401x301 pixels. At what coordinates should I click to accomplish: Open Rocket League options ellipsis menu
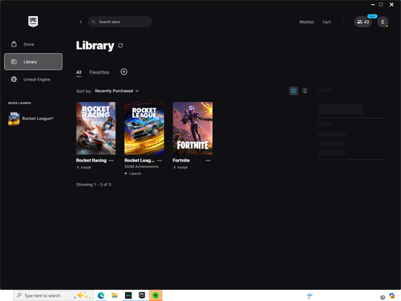(x=160, y=161)
